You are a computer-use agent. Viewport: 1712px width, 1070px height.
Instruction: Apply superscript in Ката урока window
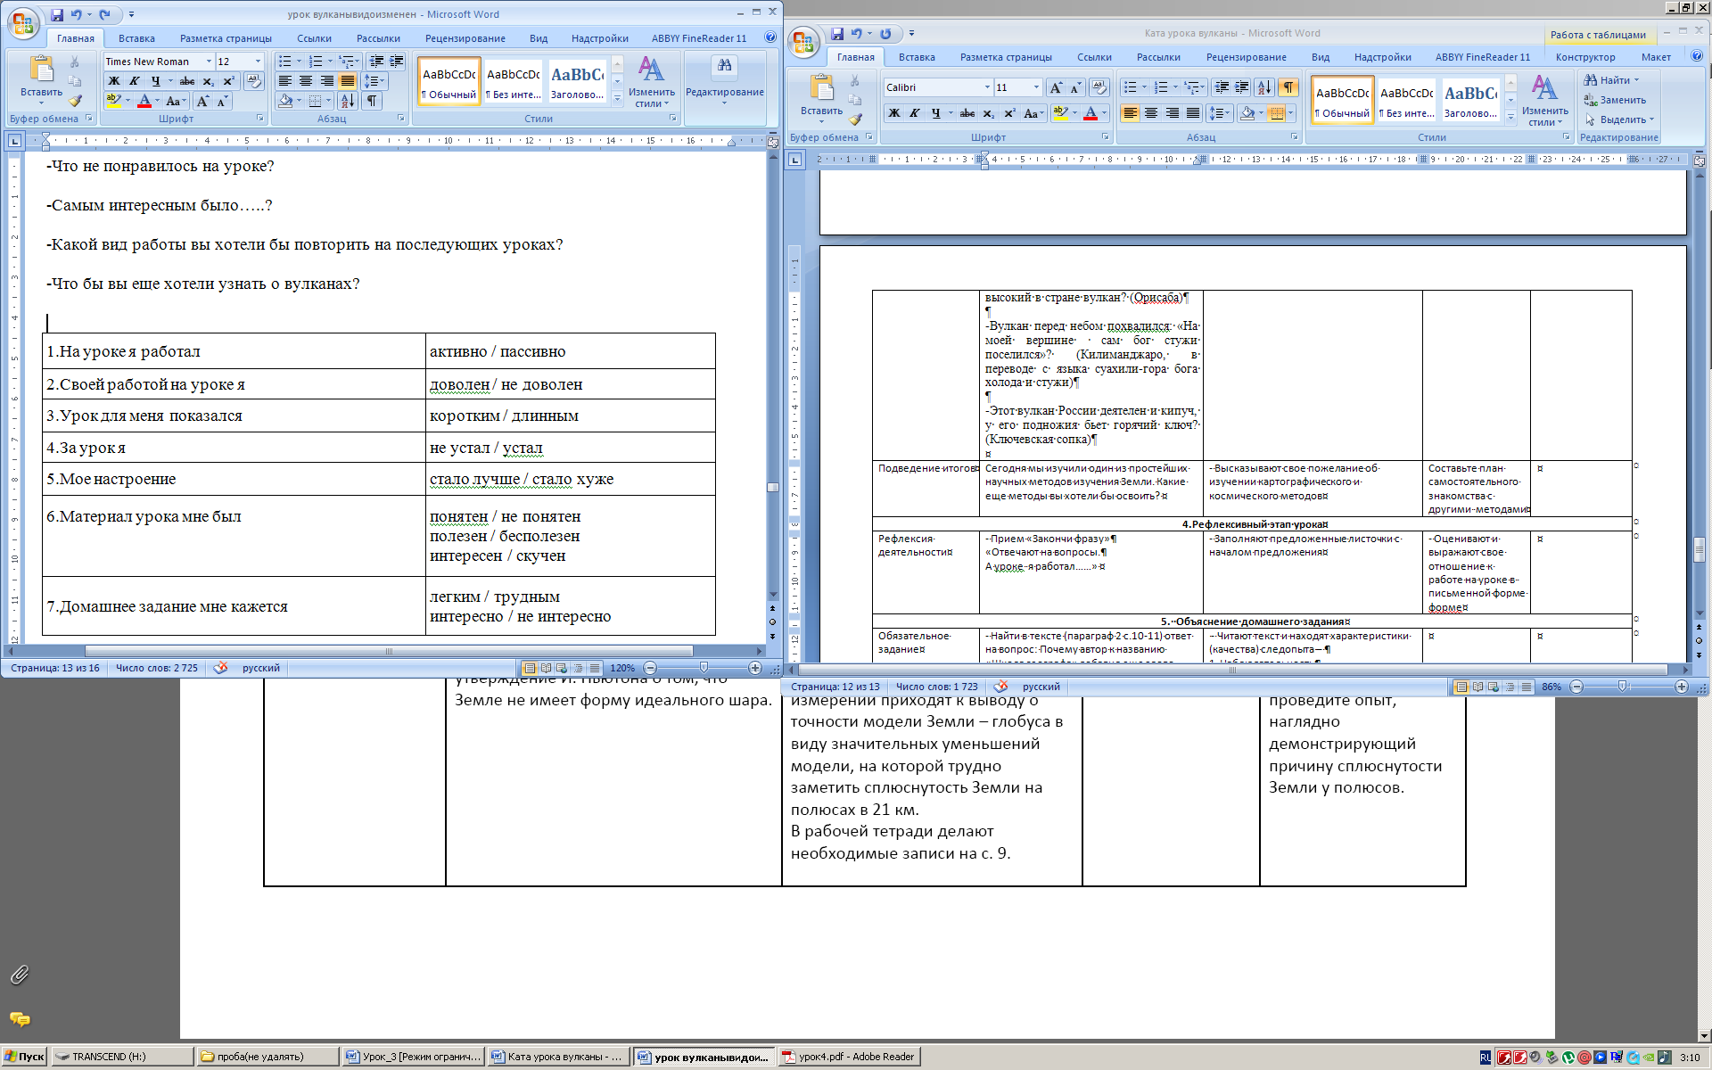click(x=1009, y=113)
